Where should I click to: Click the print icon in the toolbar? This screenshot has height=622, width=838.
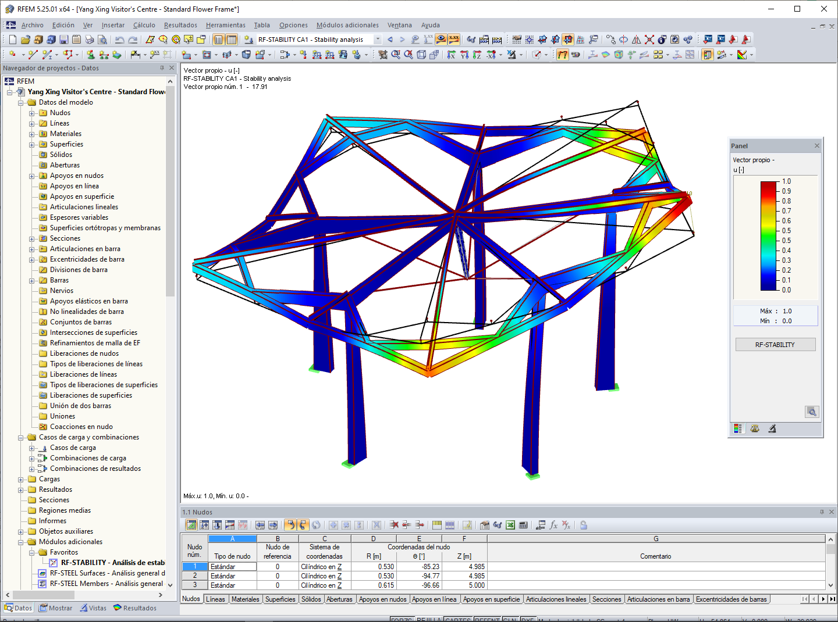pyautogui.click(x=88, y=40)
